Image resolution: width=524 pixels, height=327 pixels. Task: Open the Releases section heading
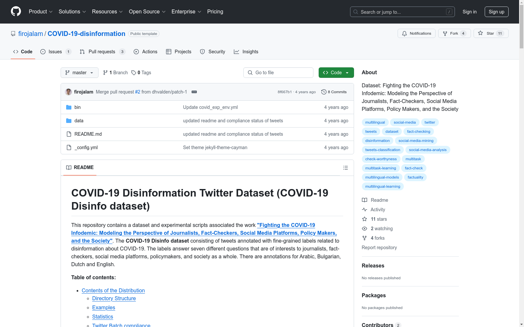coord(373,266)
